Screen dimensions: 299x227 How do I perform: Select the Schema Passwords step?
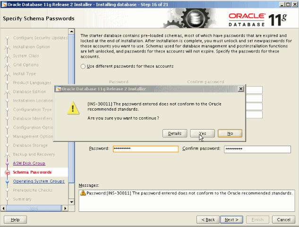click(32, 172)
